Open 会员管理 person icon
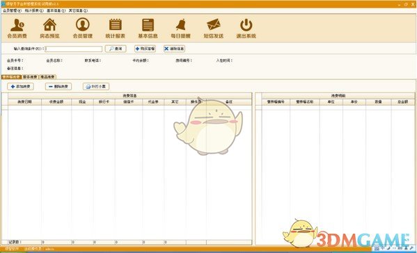 click(x=82, y=28)
